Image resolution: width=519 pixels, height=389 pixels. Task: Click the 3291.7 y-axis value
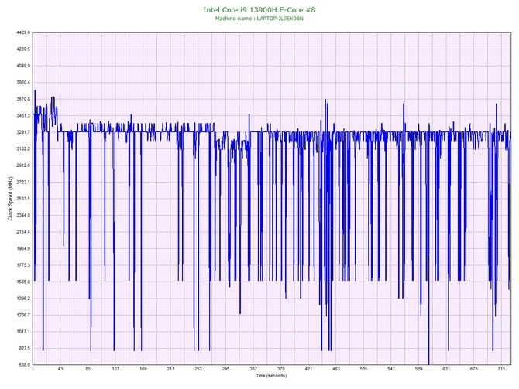[23, 132]
